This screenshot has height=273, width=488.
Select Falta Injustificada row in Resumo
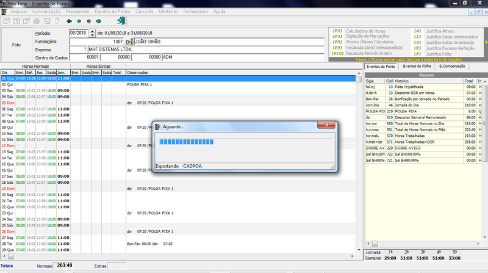(x=423, y=87)
